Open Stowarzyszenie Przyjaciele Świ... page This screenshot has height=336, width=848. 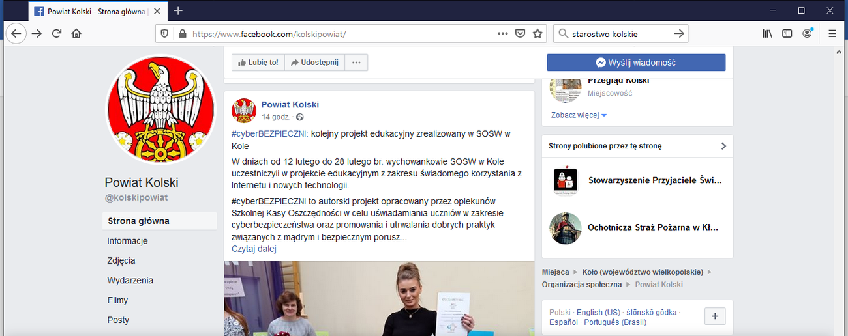pyautogui.click(x=655, y=180)
